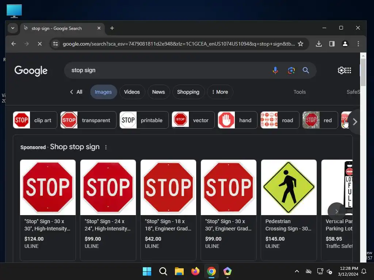This screenshot has height=280, width=374.
Task: Open Windows Start menu
Action: (x=147, y=271)
